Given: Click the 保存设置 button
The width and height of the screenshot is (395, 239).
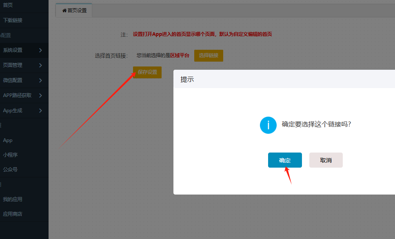Looking at the screenshot, I should [x=147, y=72].
